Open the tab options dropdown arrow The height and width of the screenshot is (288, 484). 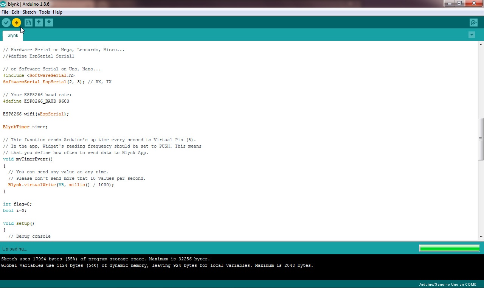[x=472, y=35]
